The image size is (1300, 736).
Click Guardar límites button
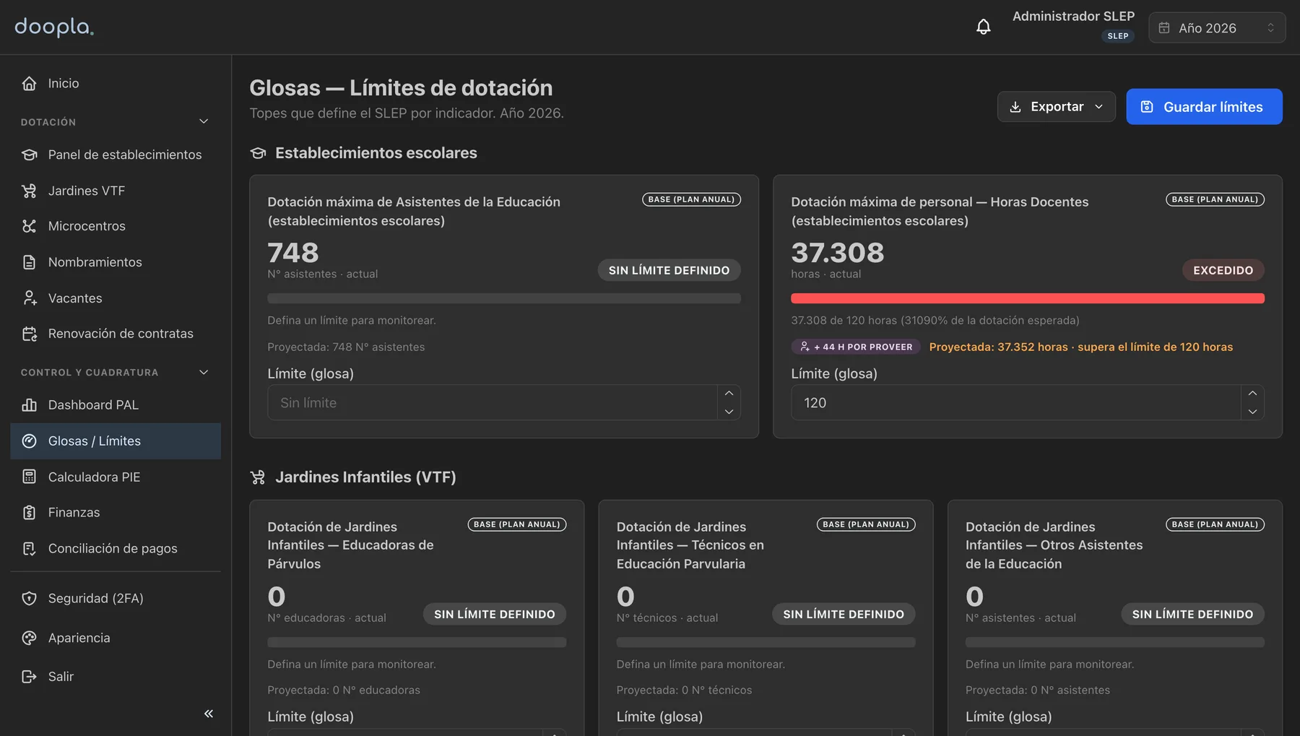tap(1204, 107)
